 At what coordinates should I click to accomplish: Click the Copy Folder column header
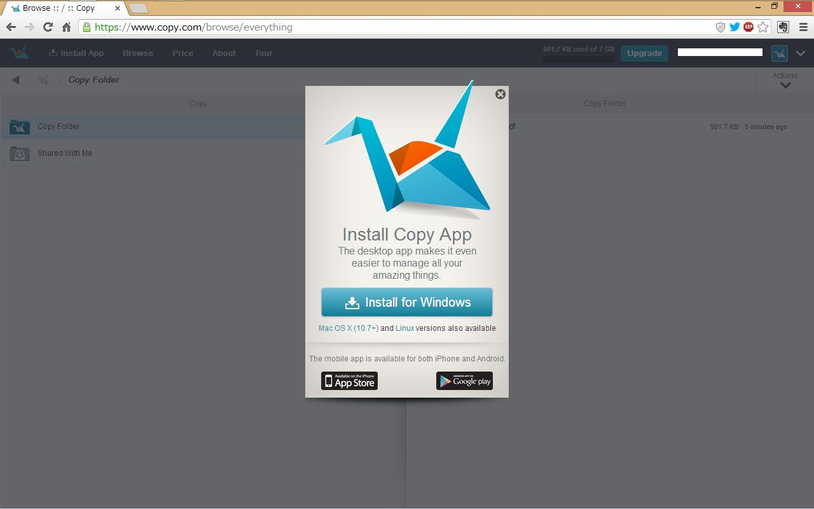[605, 104]
